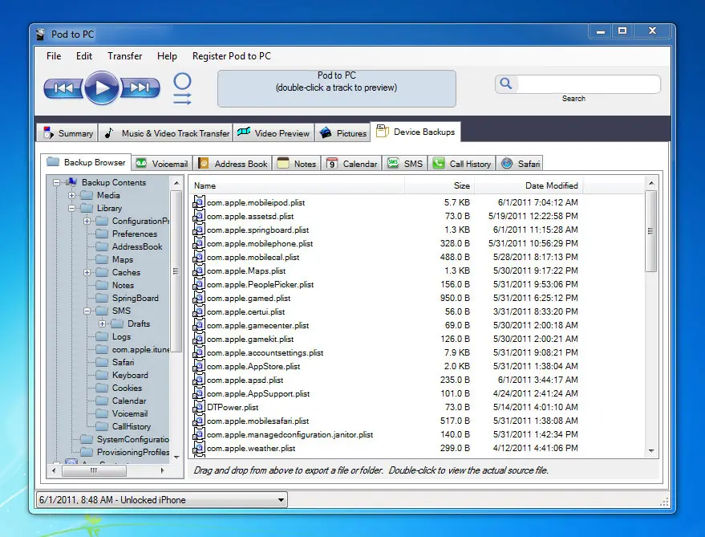The width and height of the screenshot is (705, 537).
Task: Select com.apple.Maps.plist file icon
Action: [199, 271]
